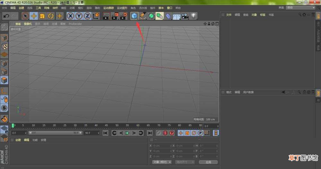Open the size mode dropdown beside 应用
The width and height of the screenshot is (321, 169).
[185, 162]
